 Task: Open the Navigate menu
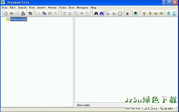(82, 8)
